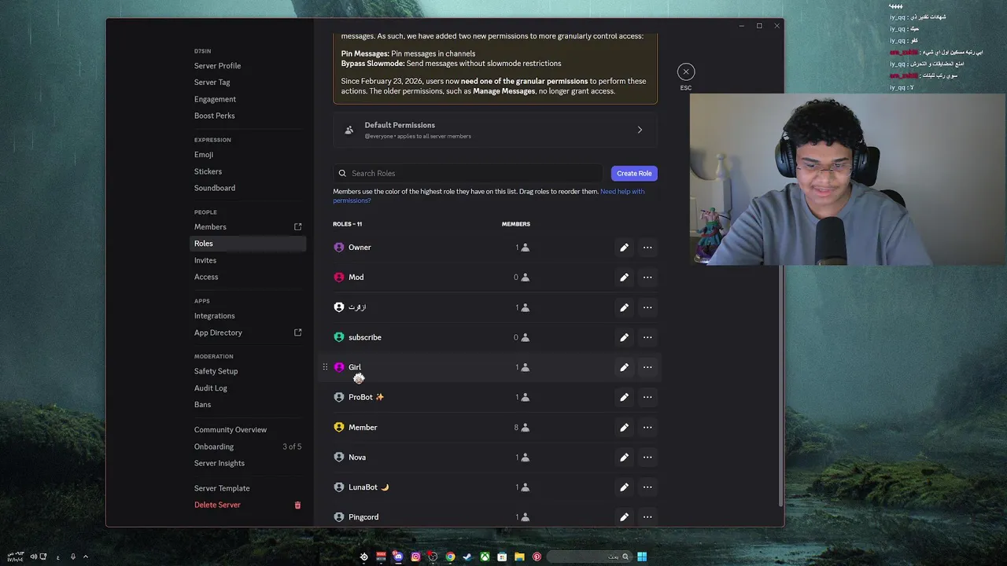The image size is (1007, 566).
Task: Open Onboarding 3 of 5 settings
Action: click(x=248, y=447)
